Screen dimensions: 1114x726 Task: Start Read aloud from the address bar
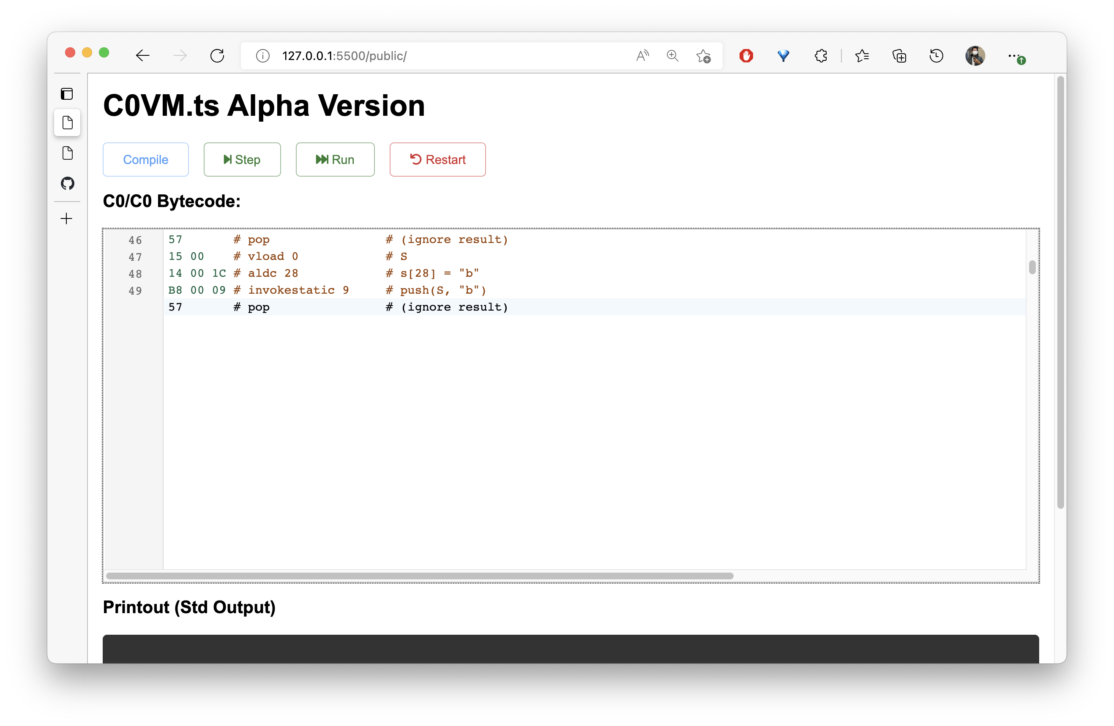click(642, 56)
